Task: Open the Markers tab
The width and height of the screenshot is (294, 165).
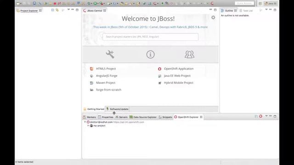Action: (90, 117)
